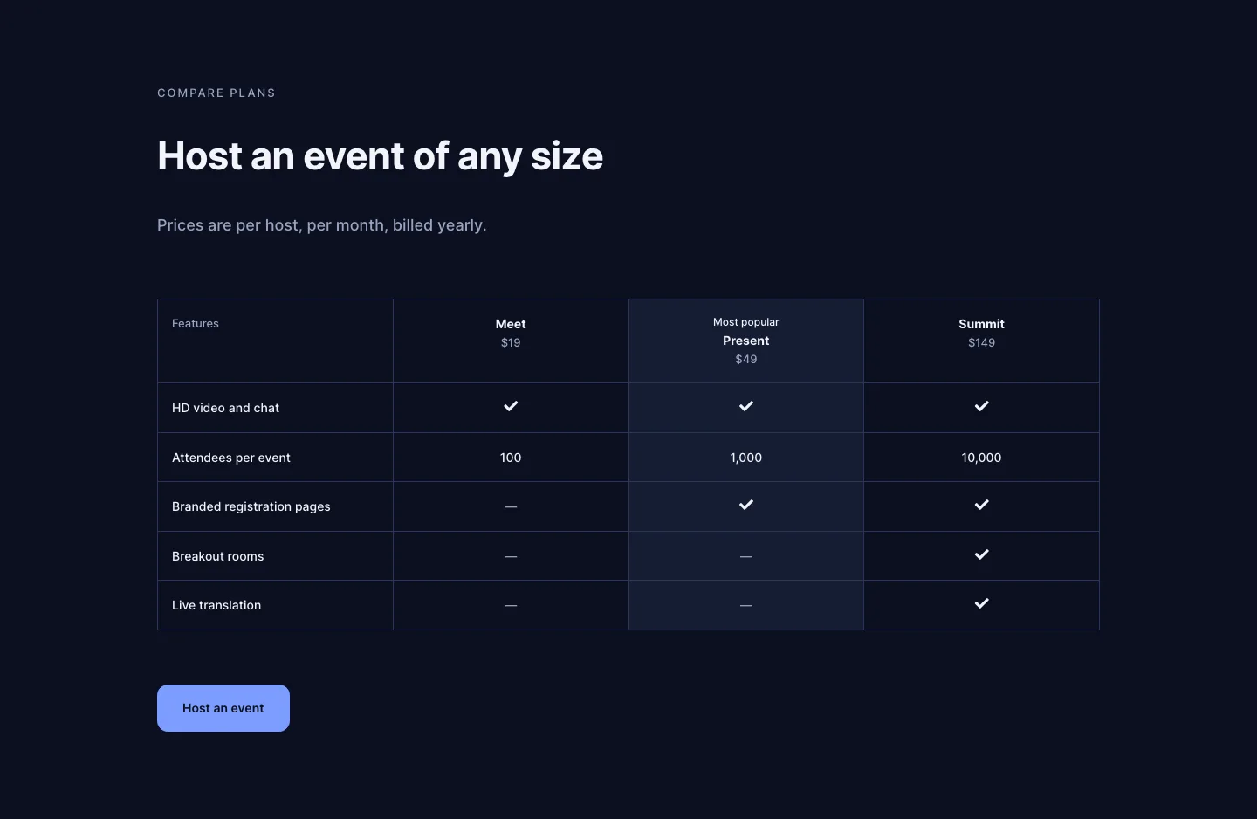Click Branded registration pages checkmark under Summit
Screen dimensions: 1257x819
pyautogui.click(x=982, y=505)
